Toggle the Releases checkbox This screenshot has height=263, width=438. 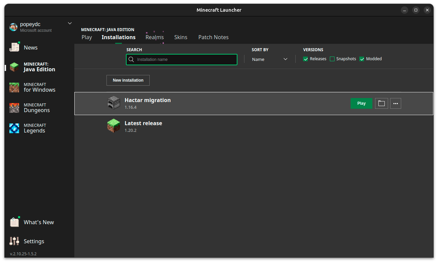(305, 59)
